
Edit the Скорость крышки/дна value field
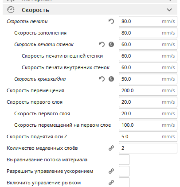point(148,79)
